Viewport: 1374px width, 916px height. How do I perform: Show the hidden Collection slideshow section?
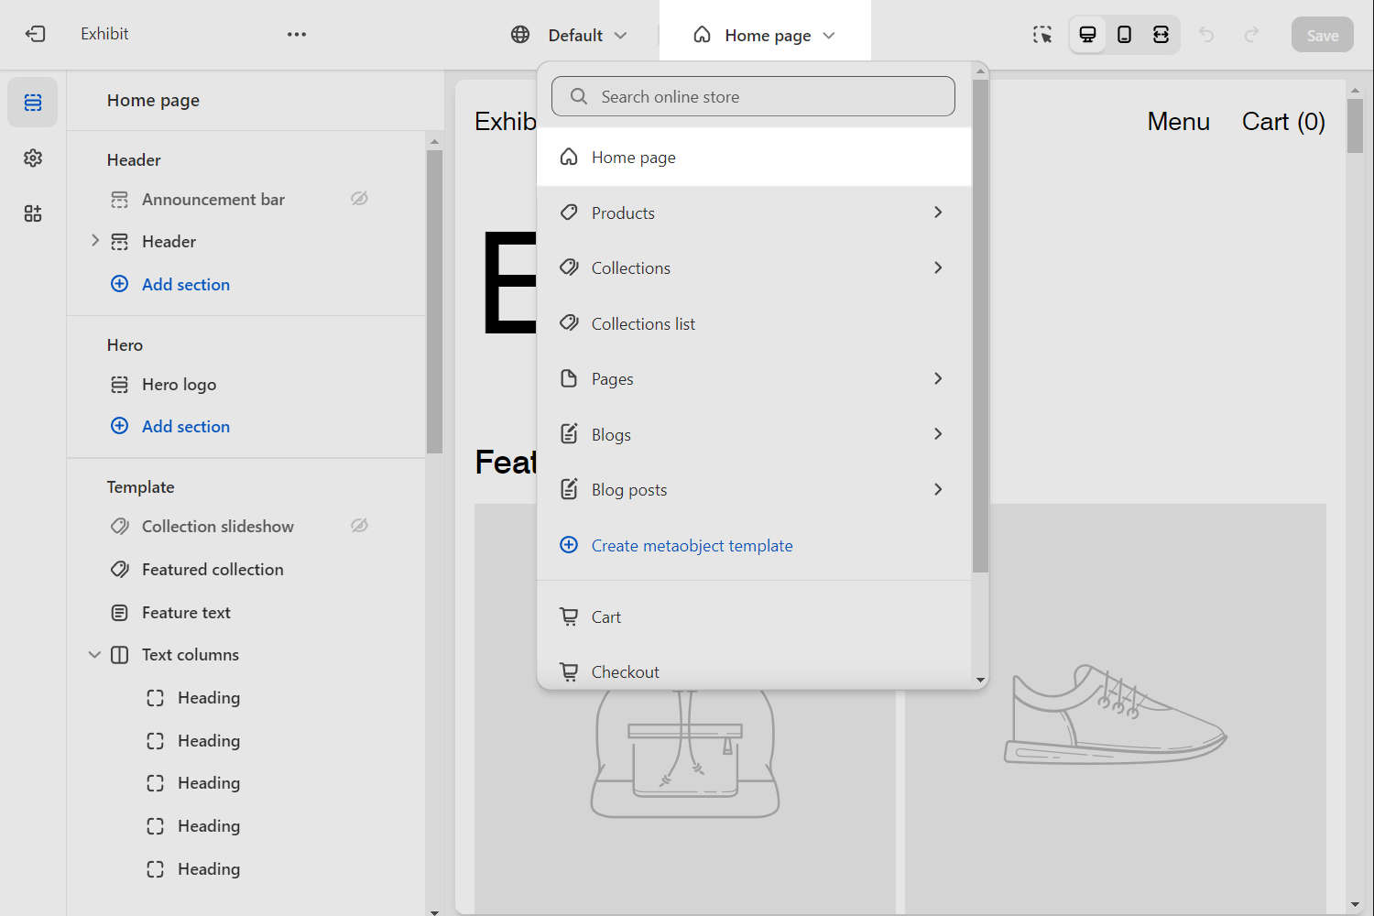[359, 526]
